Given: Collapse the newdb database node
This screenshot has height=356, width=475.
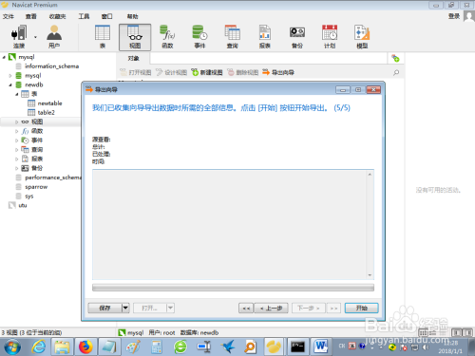Looking at the screenshot, I should point(10,84).
